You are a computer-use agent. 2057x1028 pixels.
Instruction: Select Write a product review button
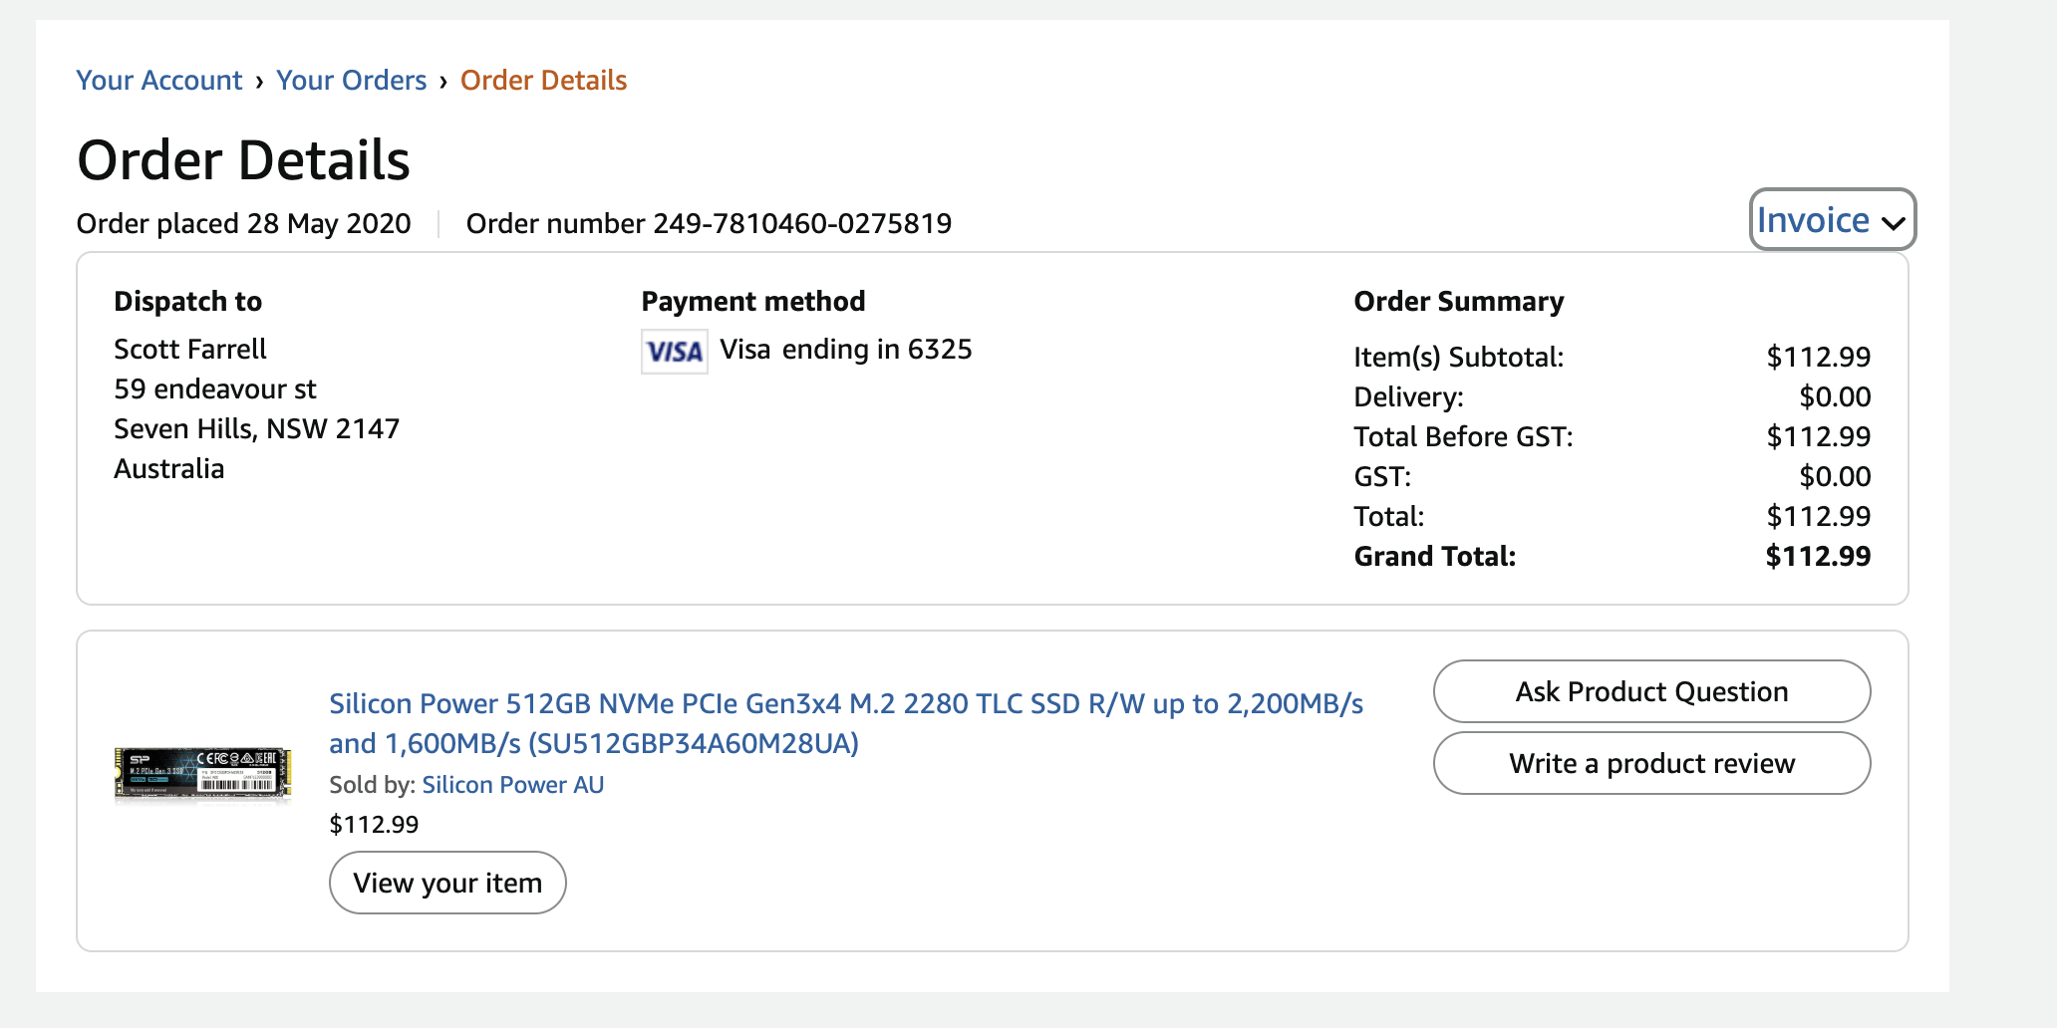tap(1651, 763)
